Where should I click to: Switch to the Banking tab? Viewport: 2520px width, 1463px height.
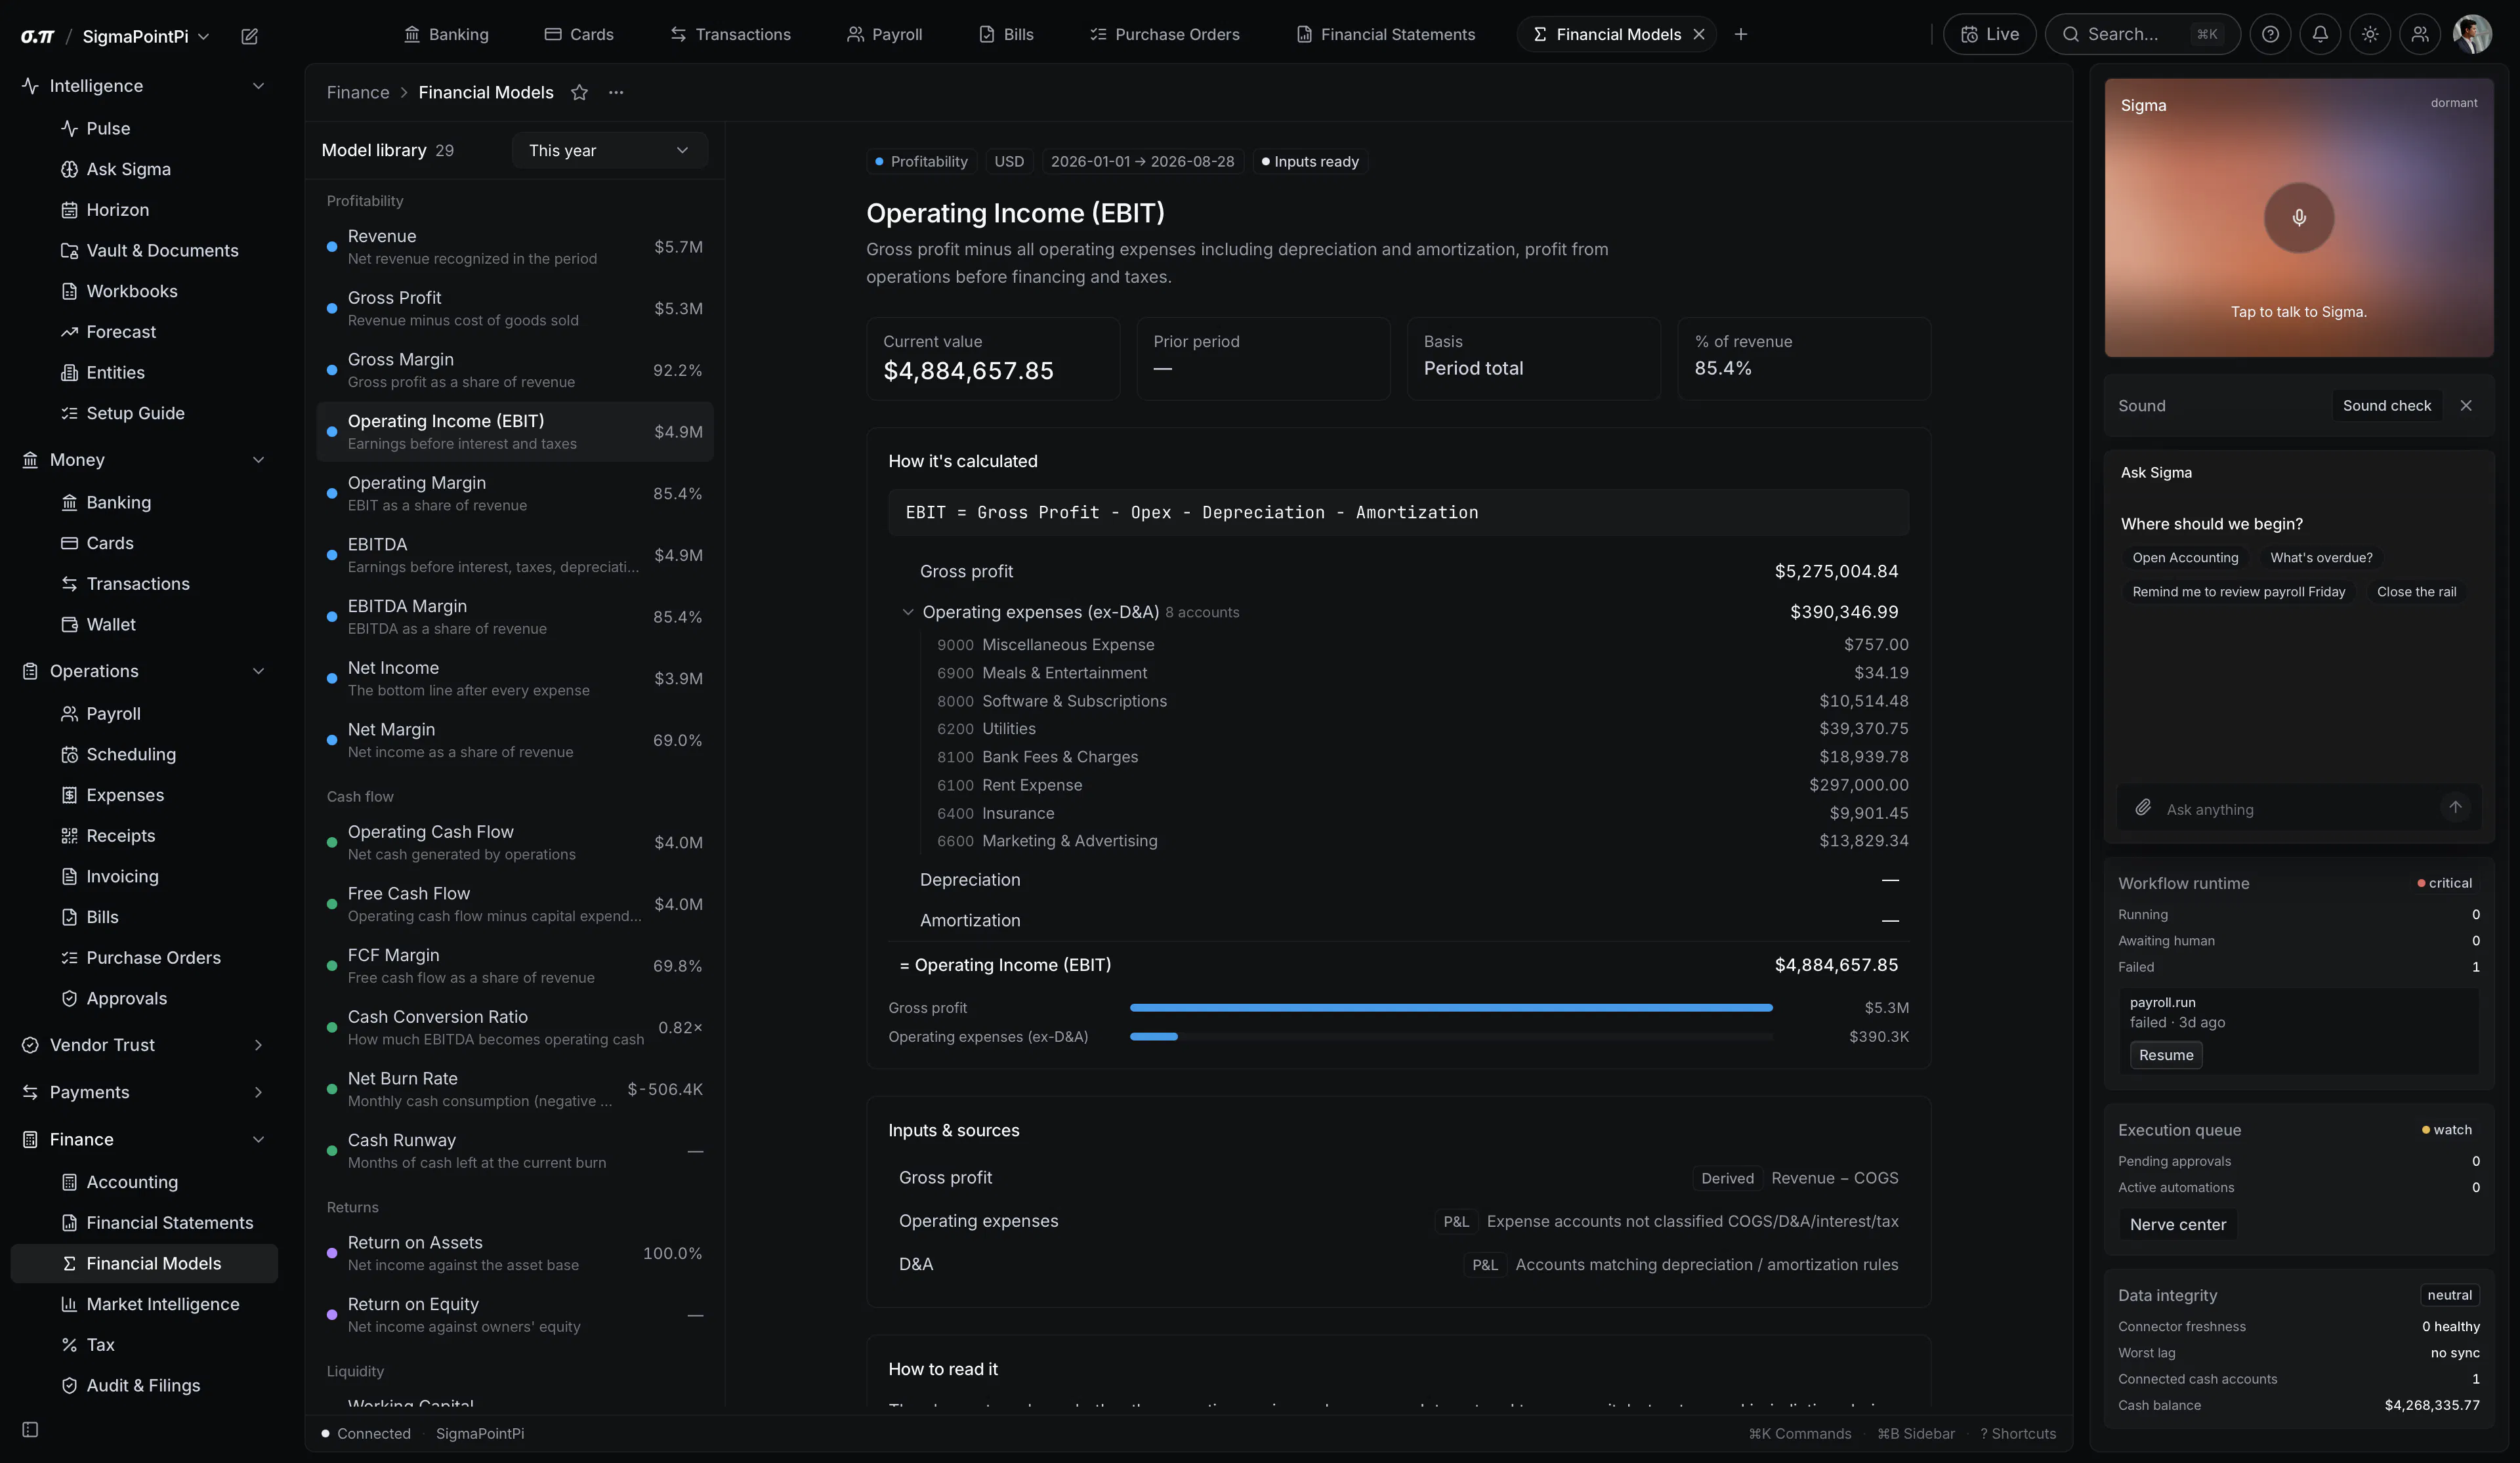[446, 34]
